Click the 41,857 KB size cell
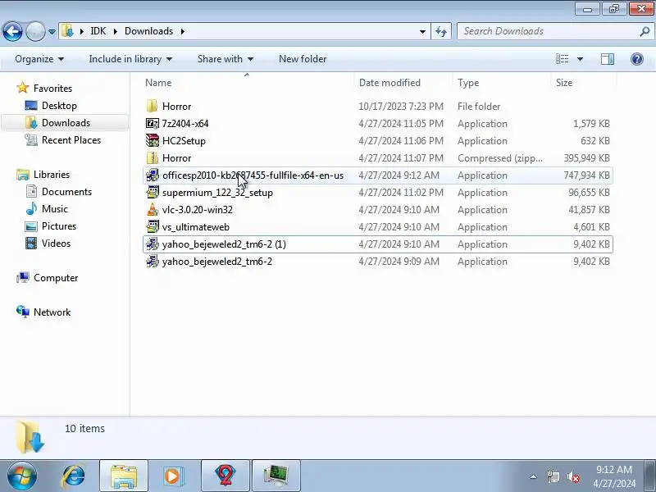656x492 pixels. pyautogui.click(x=589, y=210)
